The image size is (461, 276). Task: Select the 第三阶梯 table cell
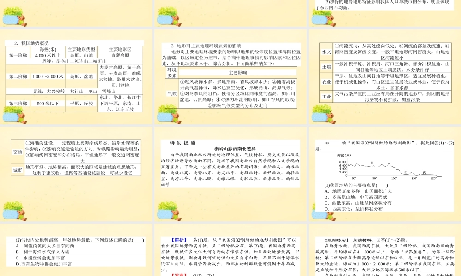coord(18,103)
